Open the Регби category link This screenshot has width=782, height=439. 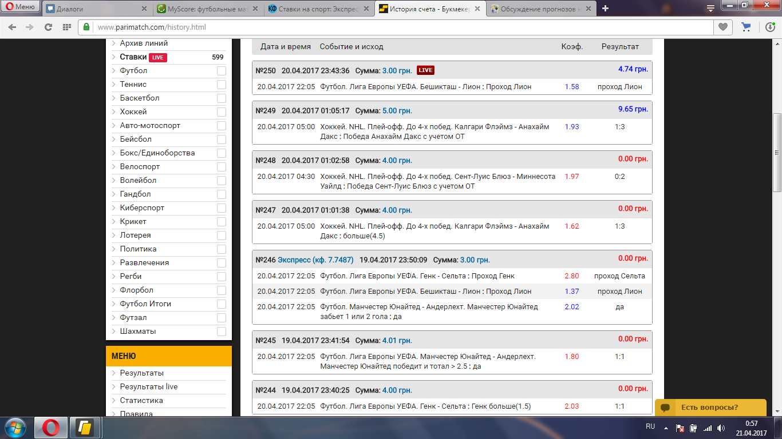131,277
